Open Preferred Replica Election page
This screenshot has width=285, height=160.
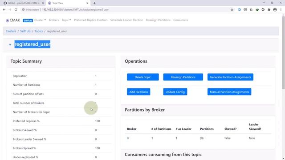point(91,20)
